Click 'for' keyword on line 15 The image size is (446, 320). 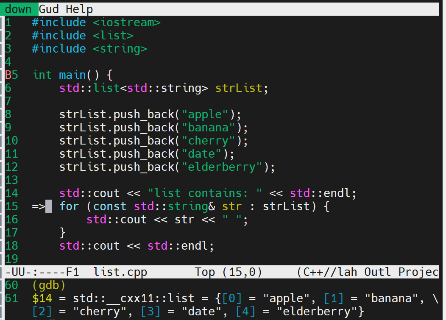pyautogui.click(x=69, y=206)
